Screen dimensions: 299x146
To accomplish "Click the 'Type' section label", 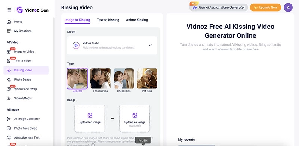I will click(70, 64).
